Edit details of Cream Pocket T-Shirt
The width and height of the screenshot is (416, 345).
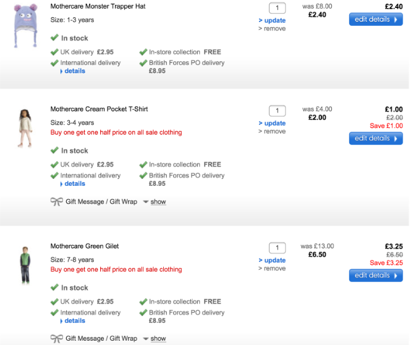pyautogui.click(x=375, y=138)
